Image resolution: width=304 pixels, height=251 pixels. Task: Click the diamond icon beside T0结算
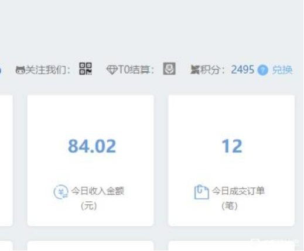pyautogui.click(x=112, y=70)
